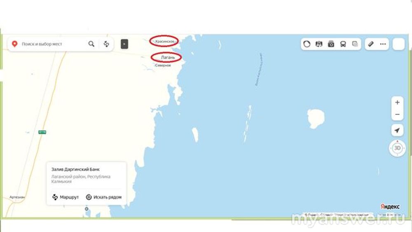The image size is (412, 232).
Task: Open route builder icon in search bar
Action: [106, 44]
